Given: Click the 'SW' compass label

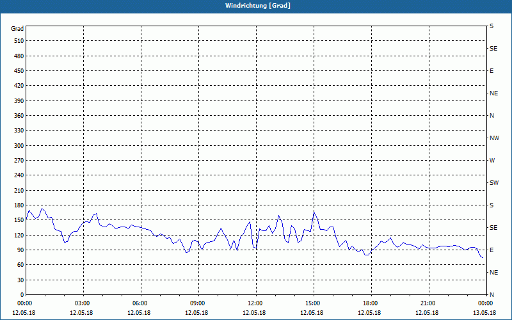Looking at the screenshot, I should [x=494, y=183].
